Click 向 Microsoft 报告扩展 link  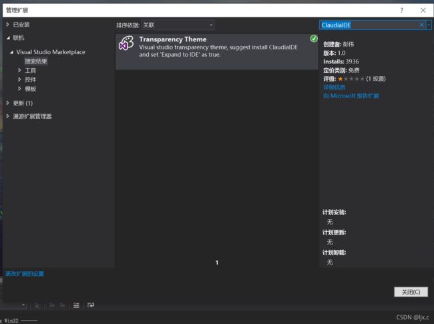tap(351, 96)
